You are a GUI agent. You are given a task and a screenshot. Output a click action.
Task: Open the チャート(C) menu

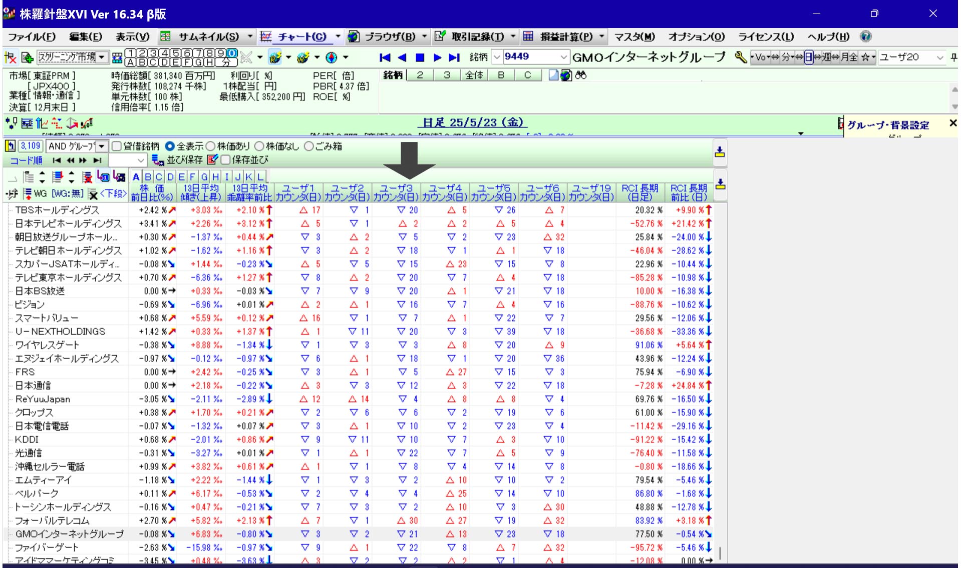pos(301,36)
